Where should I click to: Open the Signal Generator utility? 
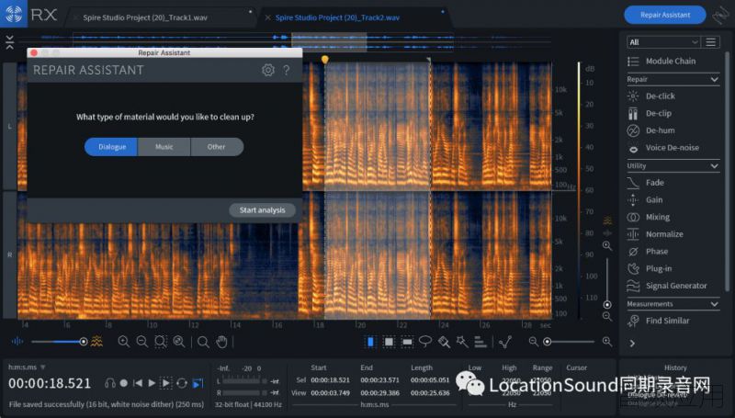click(x=676, y=286)
